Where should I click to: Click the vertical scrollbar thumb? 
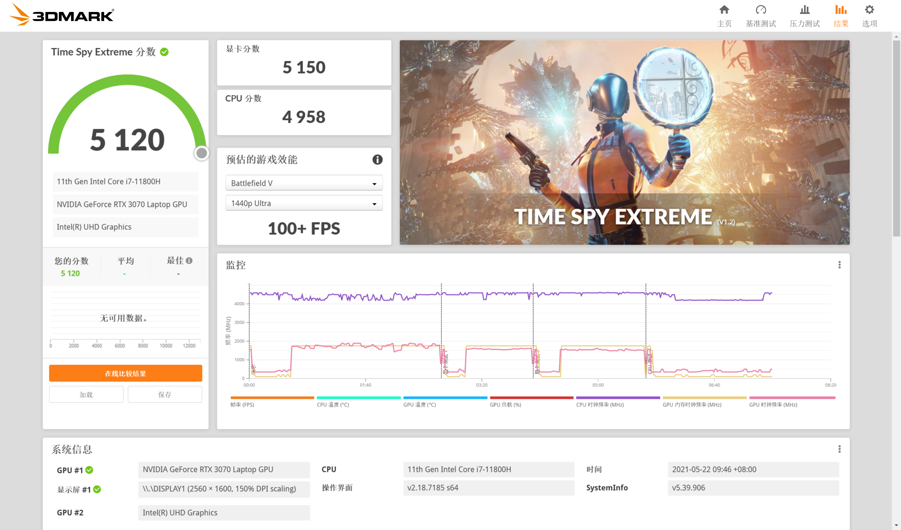click(896, 138)
